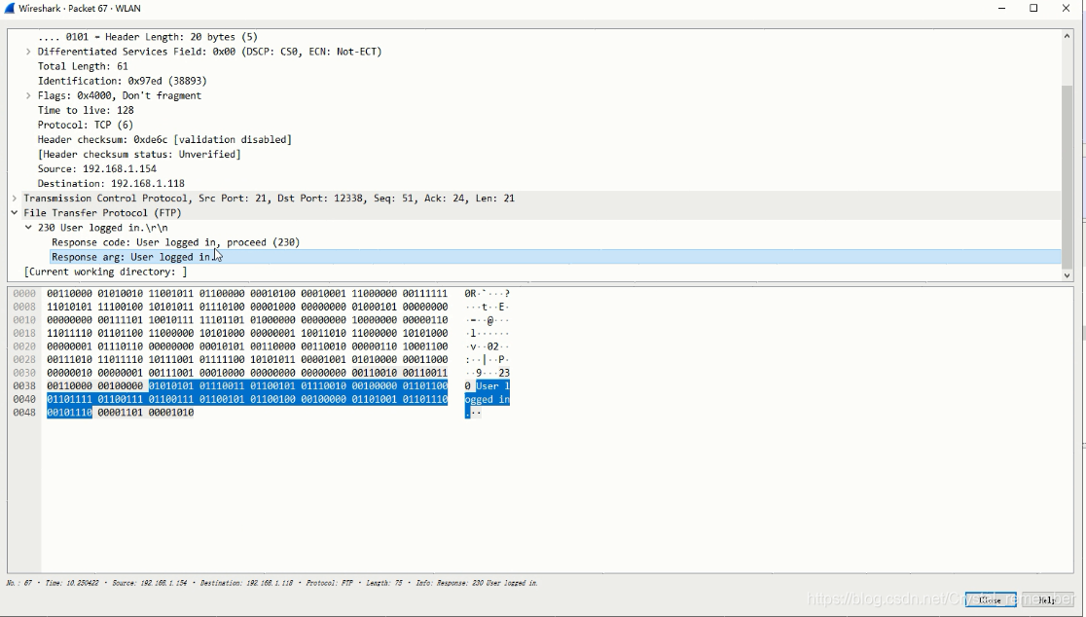This screenshot has width=1086, height=617.
Task: Click the Help button at bottom
Action: 1047,599
